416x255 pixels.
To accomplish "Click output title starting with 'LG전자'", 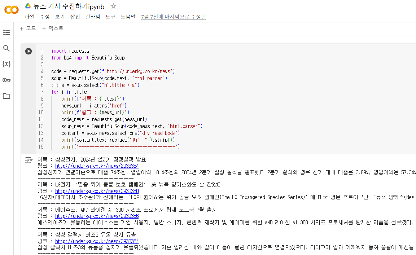I will (x=139, y=184).
